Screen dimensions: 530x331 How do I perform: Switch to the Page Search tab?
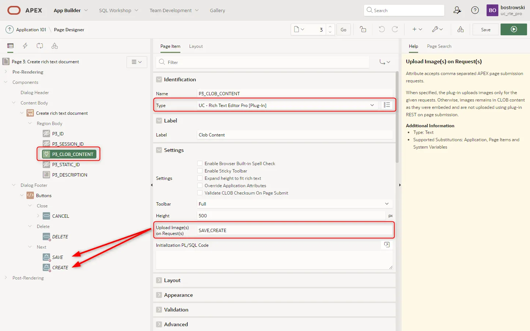[439, 46]
